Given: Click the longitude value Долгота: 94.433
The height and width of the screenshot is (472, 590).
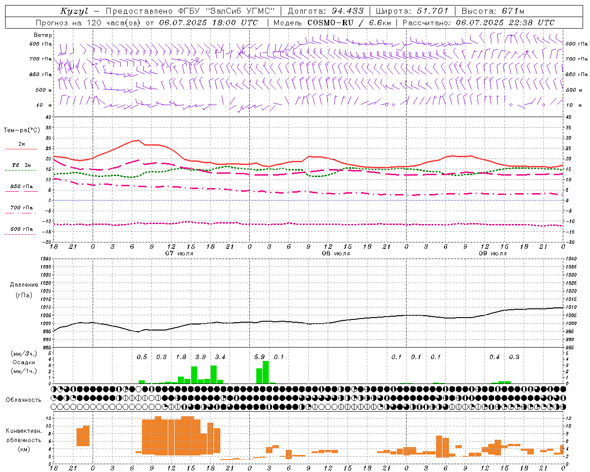Looking at the screenshot, I should (325, 11).
